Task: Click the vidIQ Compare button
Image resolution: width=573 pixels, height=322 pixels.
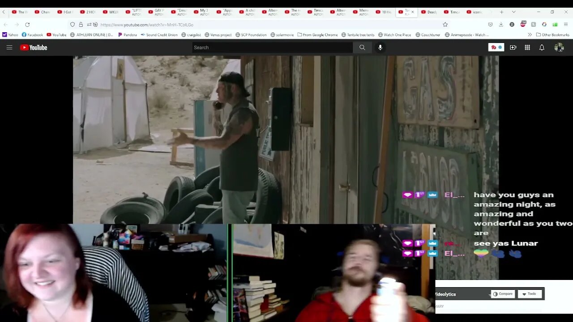Action: pos(503,294)
